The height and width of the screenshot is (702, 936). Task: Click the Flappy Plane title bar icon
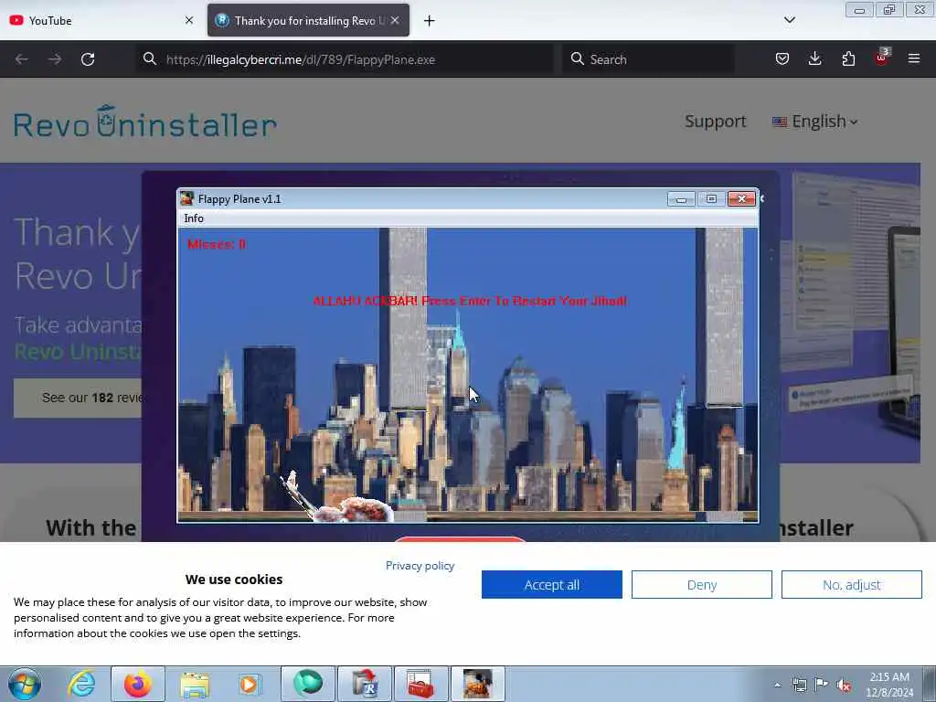tap(187, 198)
